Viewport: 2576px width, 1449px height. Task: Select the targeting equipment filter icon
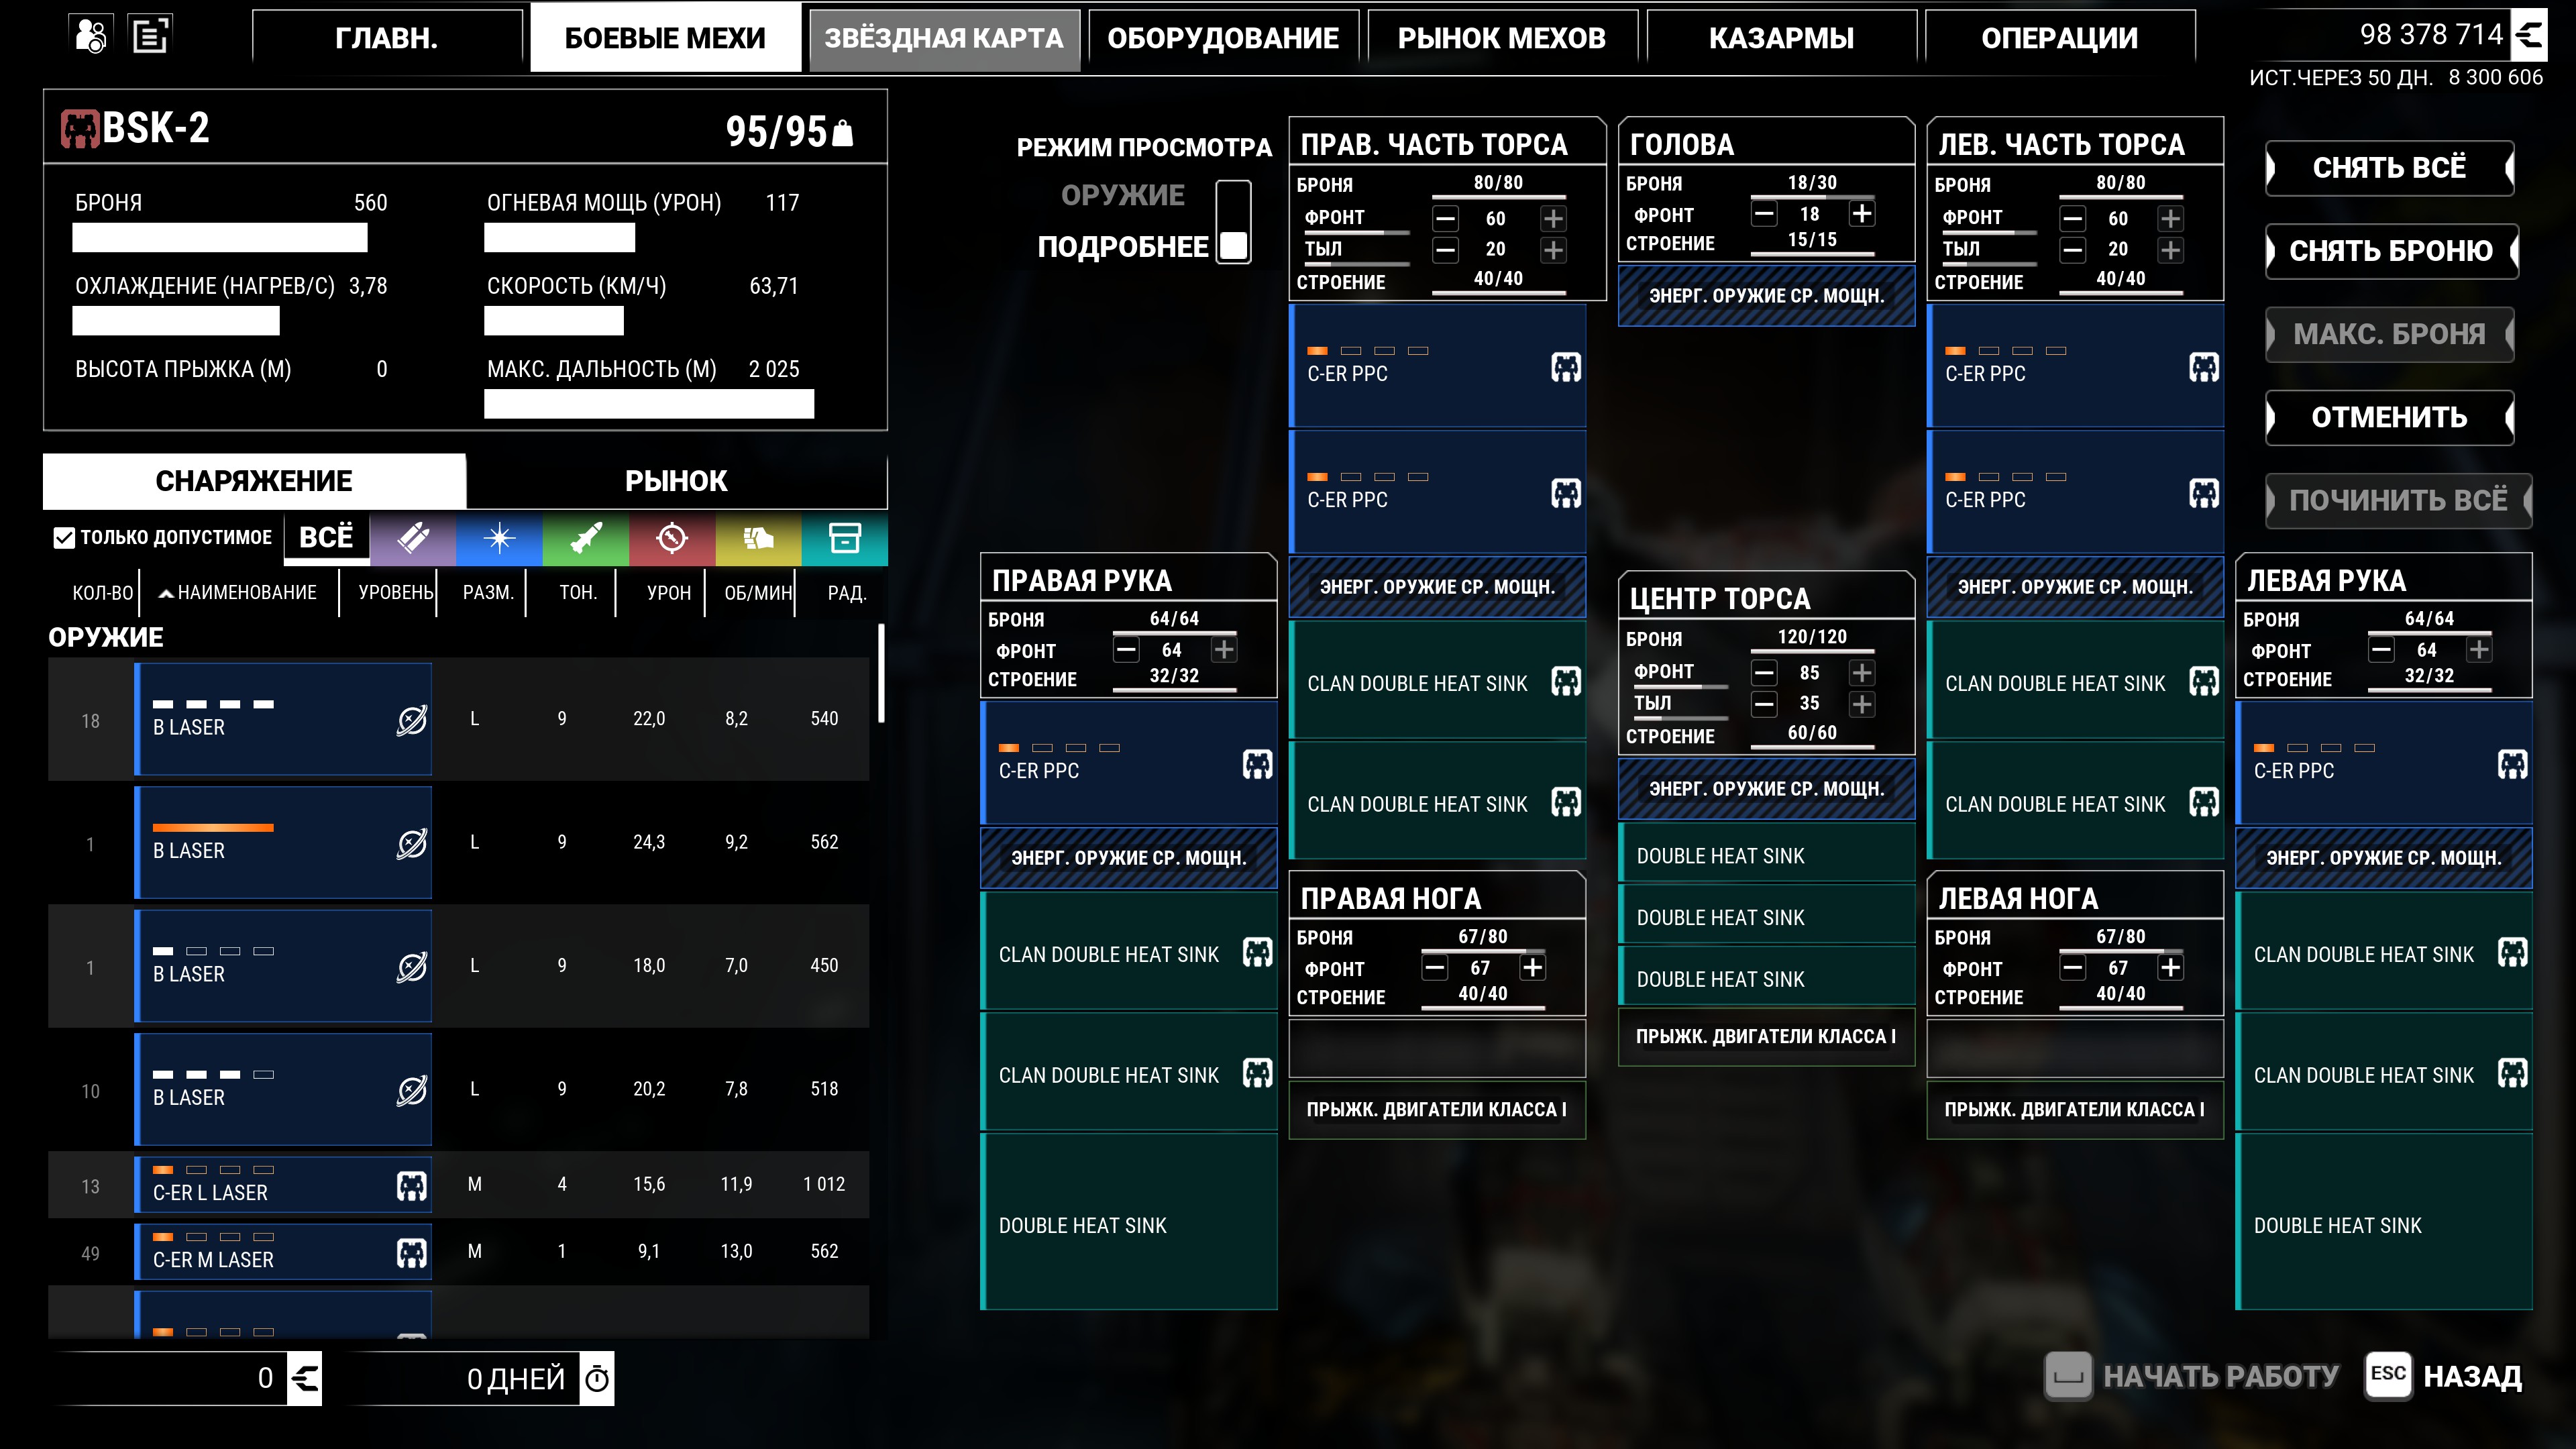click(x=672, y=538)
